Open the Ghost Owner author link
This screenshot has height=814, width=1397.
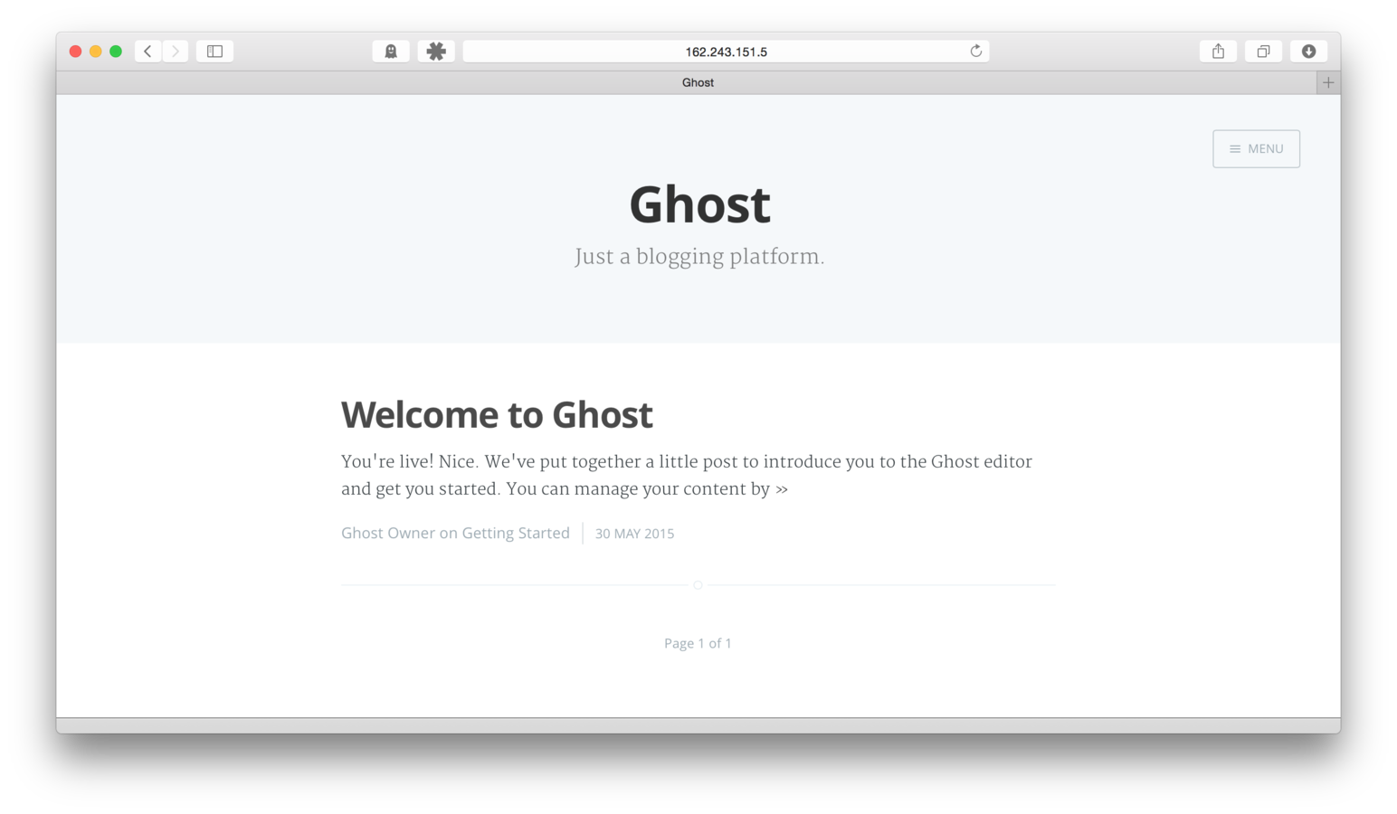click(x=388, y=534)
